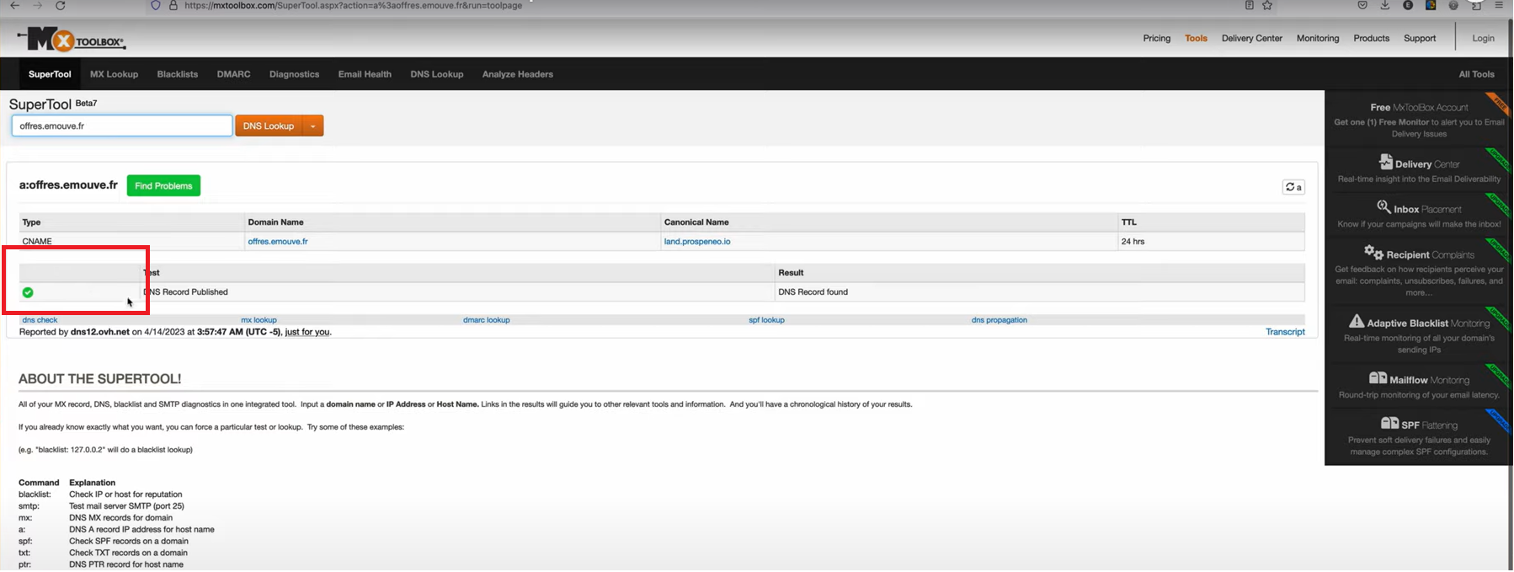Open the Recipient Complaints sidebar card
The height and width of the screenshot is (572, 1514).
tap(1419, 271)
